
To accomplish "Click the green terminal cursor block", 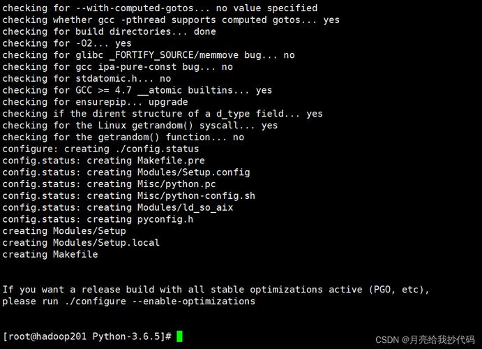I will point(179,336).
